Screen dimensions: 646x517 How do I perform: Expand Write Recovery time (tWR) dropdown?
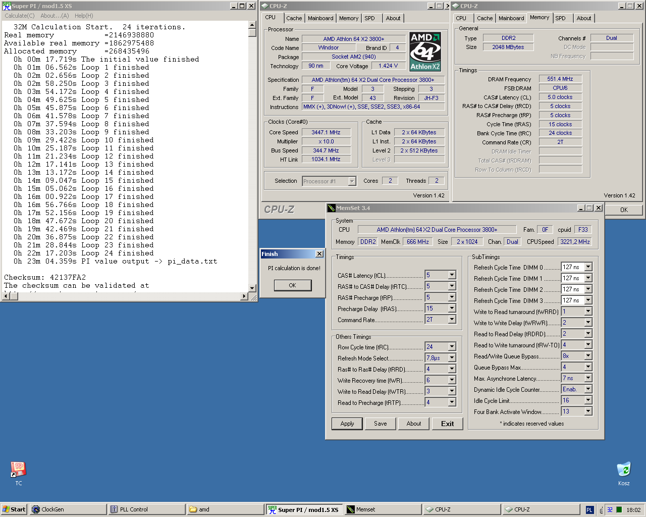(x=452, y=380)
